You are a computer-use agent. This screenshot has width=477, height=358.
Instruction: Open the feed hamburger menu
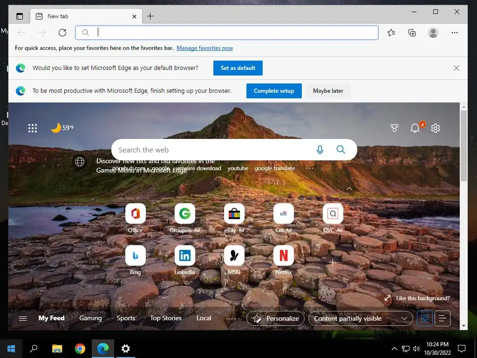[23, 318]
